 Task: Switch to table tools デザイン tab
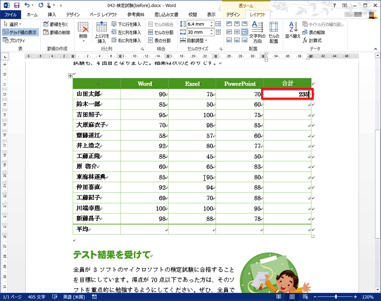tap(233, 15)
